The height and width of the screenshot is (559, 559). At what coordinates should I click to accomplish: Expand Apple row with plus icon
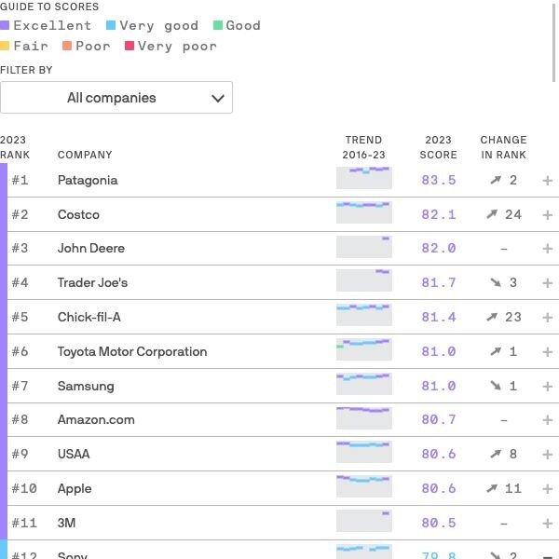pyautogui.click(x=547, y=489)
